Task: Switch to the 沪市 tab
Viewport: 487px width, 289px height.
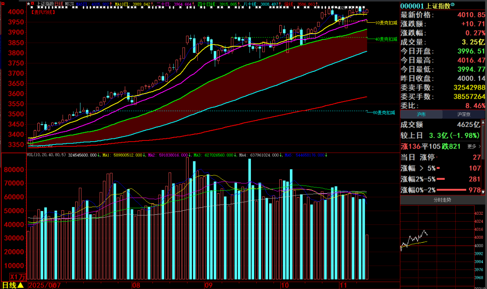Action: 421,114
